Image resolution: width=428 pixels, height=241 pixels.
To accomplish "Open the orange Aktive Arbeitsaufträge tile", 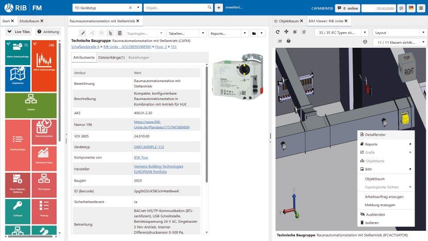I will [x=44, y=66].
